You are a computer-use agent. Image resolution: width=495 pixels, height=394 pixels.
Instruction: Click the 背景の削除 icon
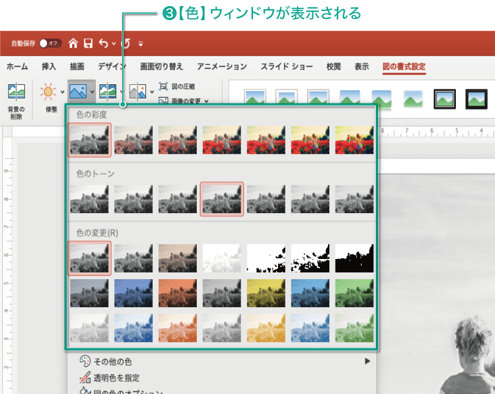16,92
